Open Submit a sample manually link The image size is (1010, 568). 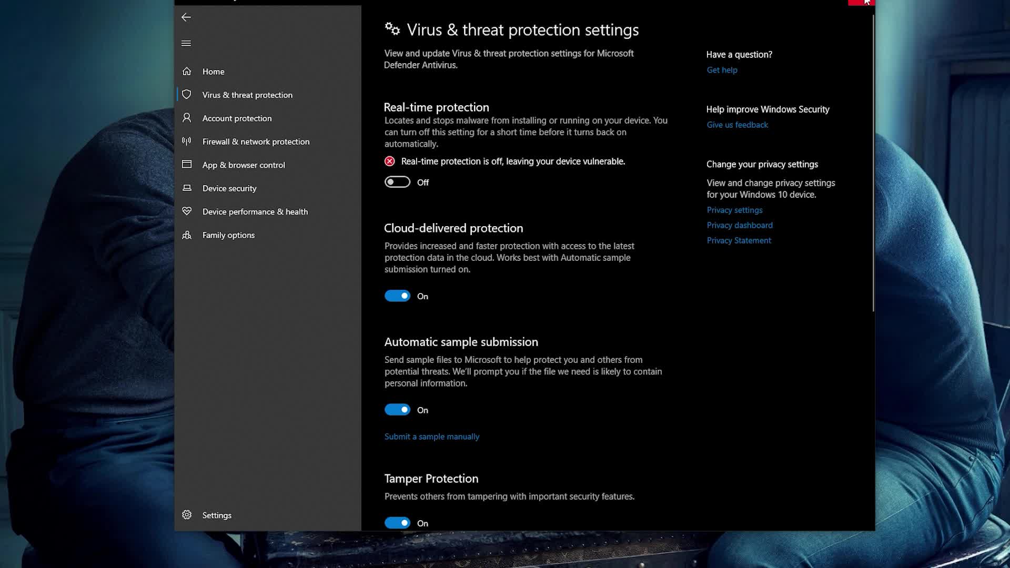pos(431,437)
